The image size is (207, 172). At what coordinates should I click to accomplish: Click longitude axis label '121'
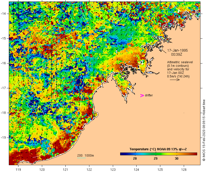(65, 169)
